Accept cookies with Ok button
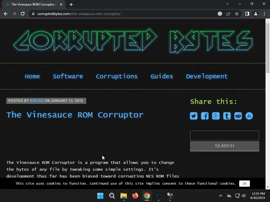The image size is (270, 202). (244, 183)
